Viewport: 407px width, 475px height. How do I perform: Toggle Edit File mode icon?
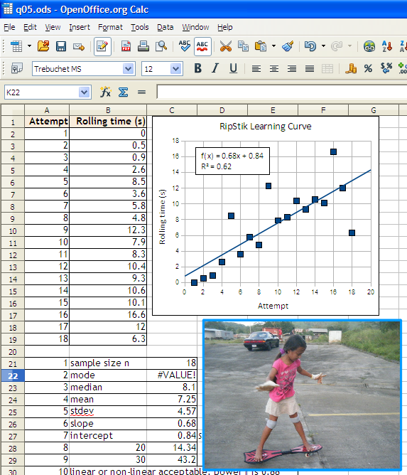(x=102, y=46)
